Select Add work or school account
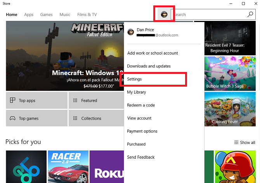Viewport: 260px width, 183px height. click(153, 53)
